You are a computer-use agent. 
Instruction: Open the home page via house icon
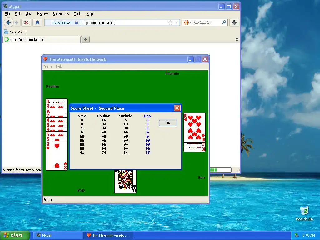click(x=37, y=22)
